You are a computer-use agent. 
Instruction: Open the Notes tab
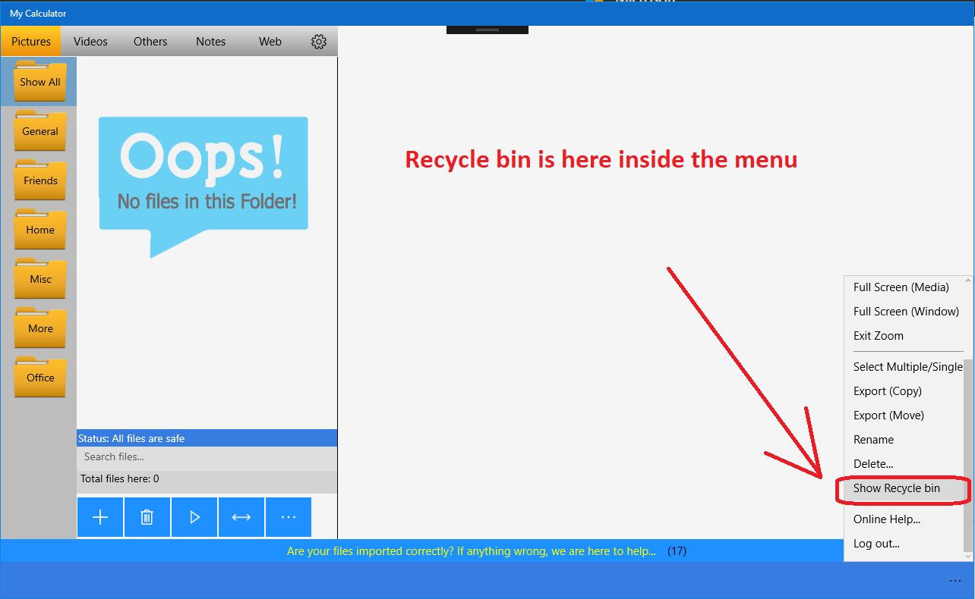tap(210, 42)
